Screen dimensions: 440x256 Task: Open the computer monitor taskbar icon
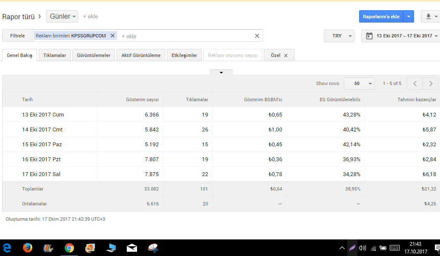111,248
